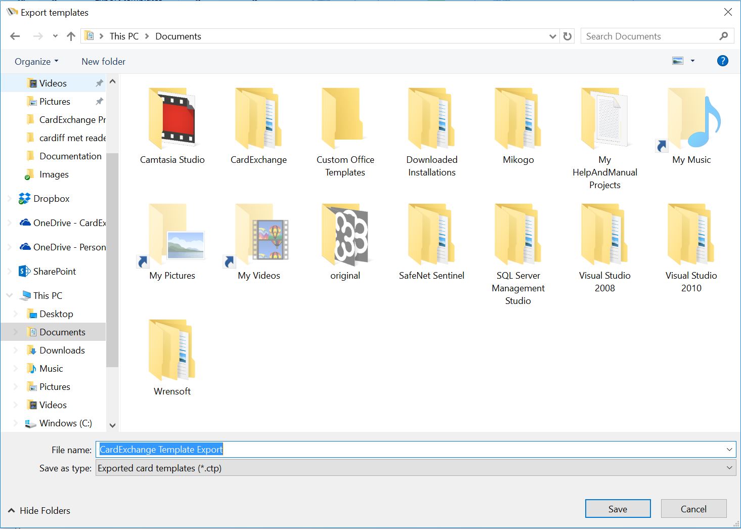Select My HelpAndManual Projects folder
Viewport: 741px width, 529px height.
604,119
